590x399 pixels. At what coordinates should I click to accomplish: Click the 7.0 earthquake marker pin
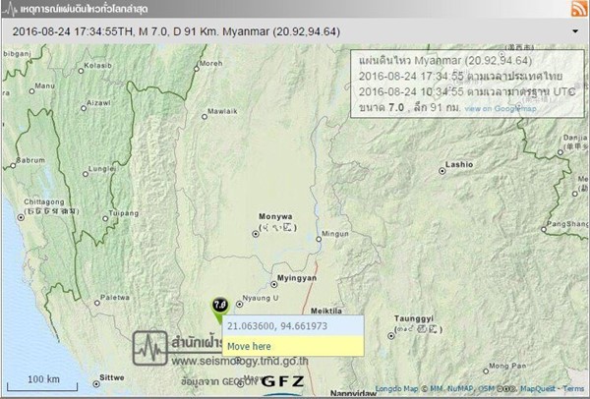(x=220, y=310)
